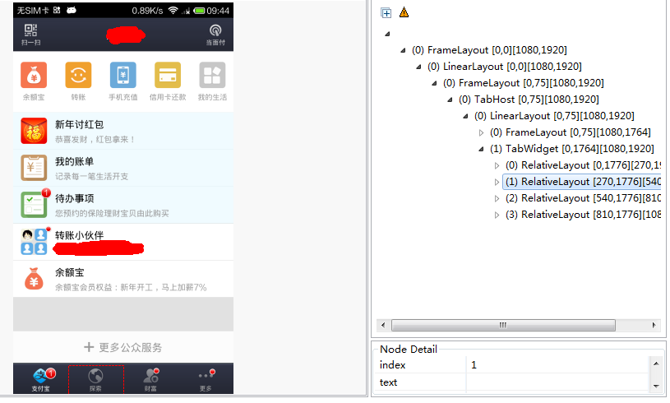Click the tree panel scroll-right arrow
The height and width of the screenshot is (403, 670).
pyautogui.click(x=654, y=325)
